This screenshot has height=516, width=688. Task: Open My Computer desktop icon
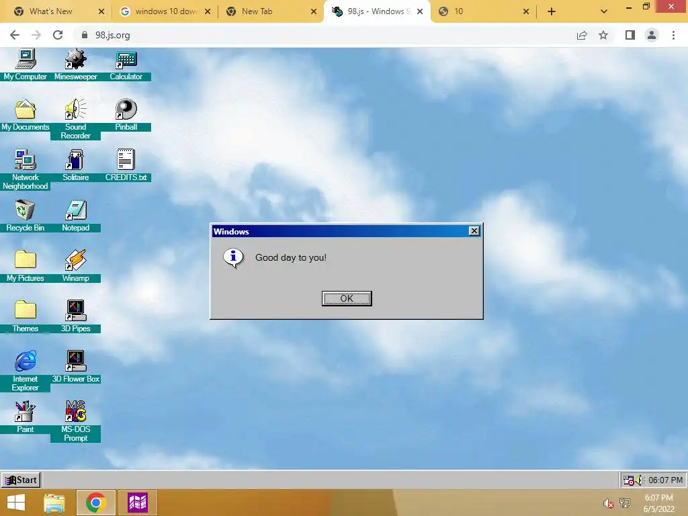(25, 65)
